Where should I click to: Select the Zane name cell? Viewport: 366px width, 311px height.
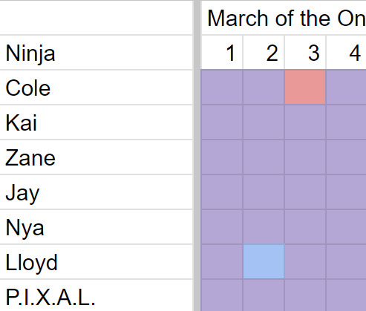pyautogui.click(x=96, y=157)
